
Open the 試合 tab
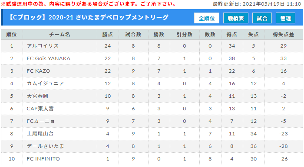coord(262,18)
